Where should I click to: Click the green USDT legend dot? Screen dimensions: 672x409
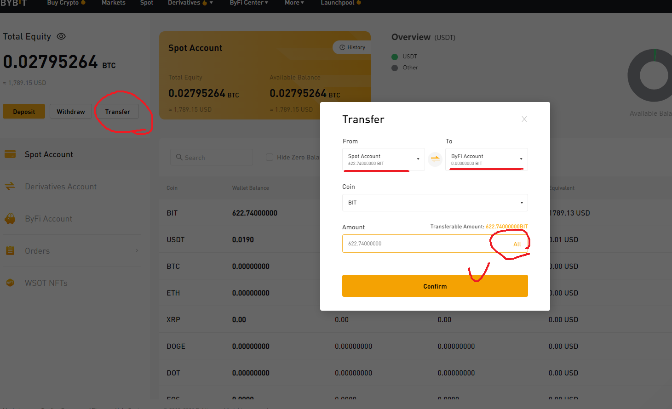coord(395,57)
